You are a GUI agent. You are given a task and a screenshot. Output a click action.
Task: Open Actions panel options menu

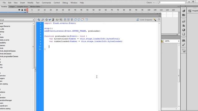point(160,16)
